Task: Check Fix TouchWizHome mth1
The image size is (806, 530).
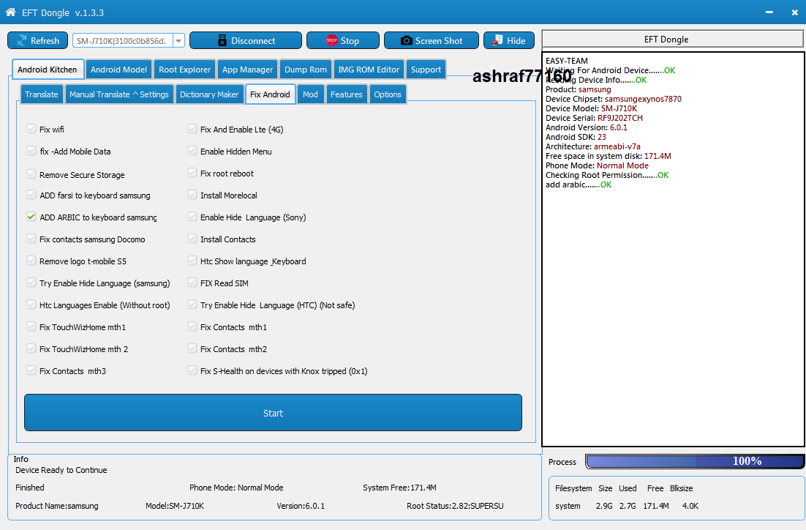Action: 31,326
